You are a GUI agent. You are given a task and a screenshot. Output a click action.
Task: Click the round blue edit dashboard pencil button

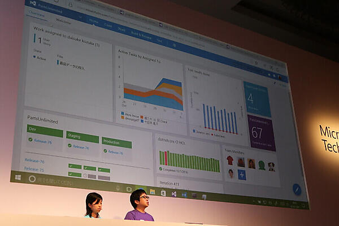coord(297,189)
